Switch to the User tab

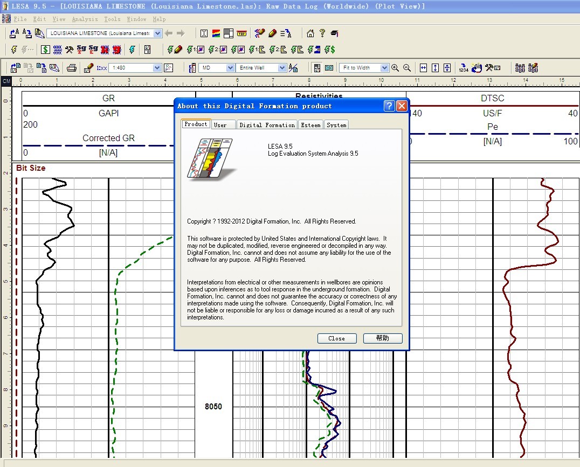pos(223,125)
